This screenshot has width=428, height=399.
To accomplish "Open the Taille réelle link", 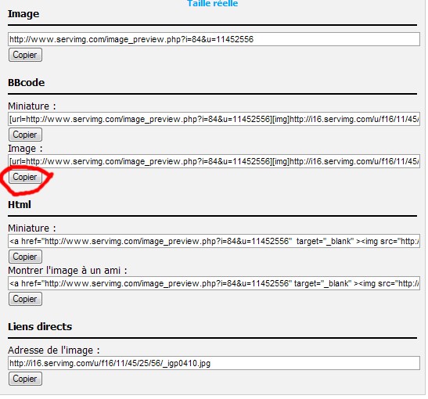I will tap(212, 3).
